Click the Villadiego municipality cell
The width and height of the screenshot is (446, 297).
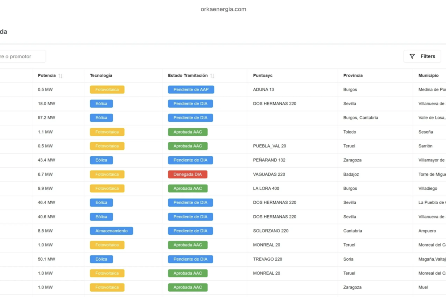pyautogui.click(x=428, y=188)
